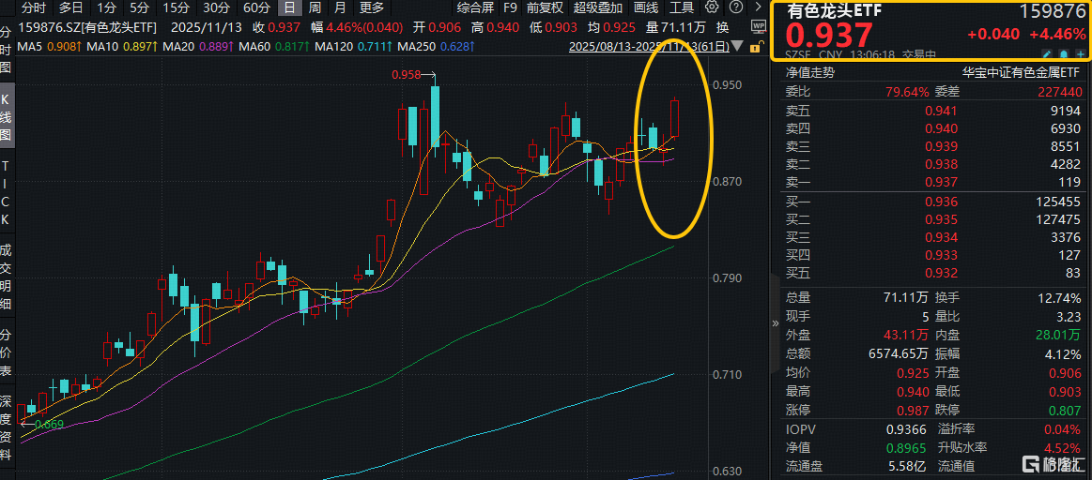The width and height of the screenshot is (1092, 480).
Task: Click the 净值走势 label
Action: click(x=810, y=72)
